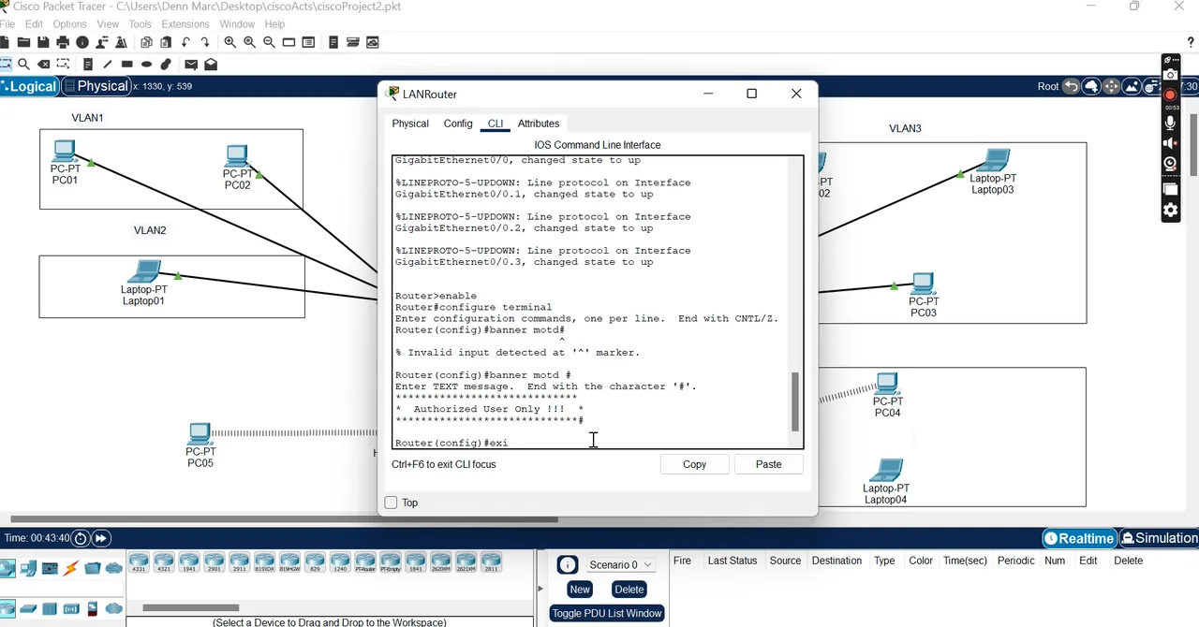
Task: Open the Extensions menu
Action: point(185,23)
